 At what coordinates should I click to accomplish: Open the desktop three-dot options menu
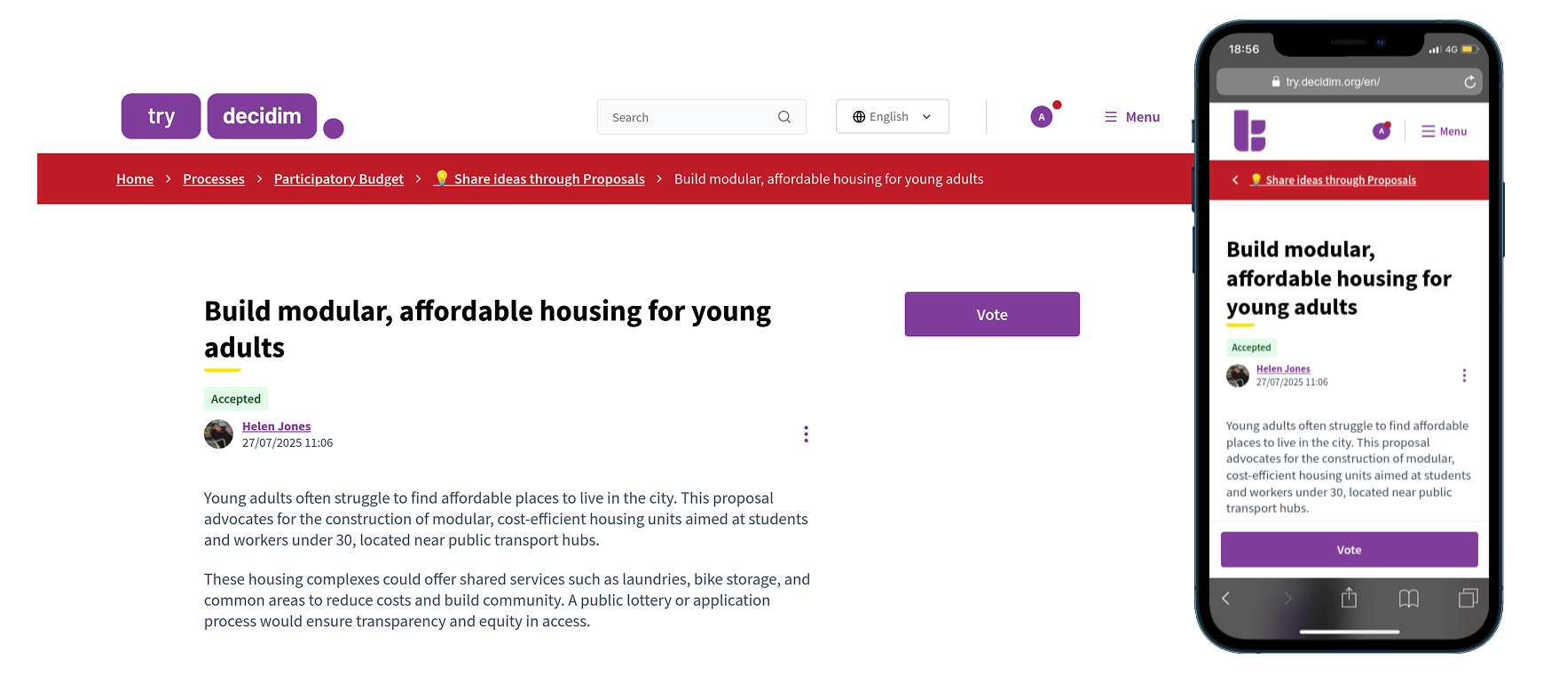pos(806,434)
